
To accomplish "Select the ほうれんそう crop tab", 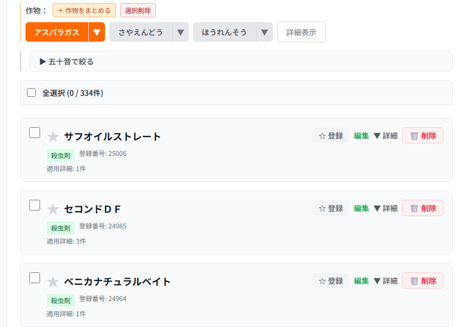I will tap(224, 32).
